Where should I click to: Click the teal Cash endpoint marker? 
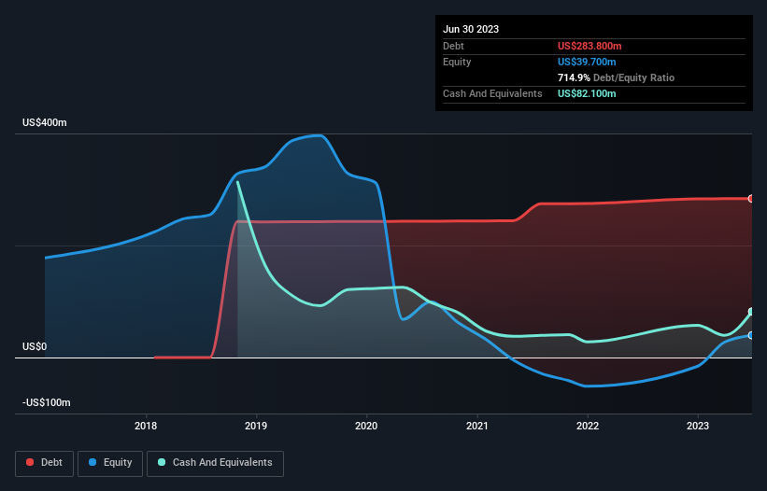[x=751, y=312]
